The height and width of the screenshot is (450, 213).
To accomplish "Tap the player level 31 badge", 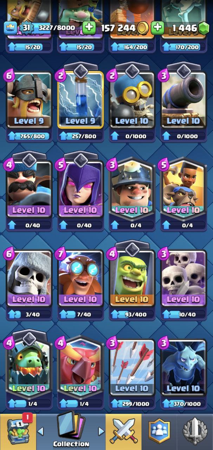I will 26,27.
